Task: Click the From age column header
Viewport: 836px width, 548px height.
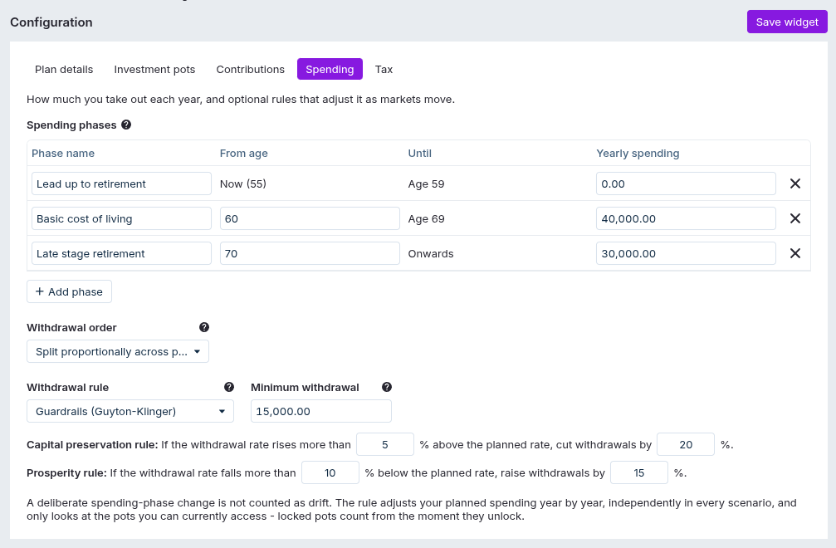Action: (243, 154)
